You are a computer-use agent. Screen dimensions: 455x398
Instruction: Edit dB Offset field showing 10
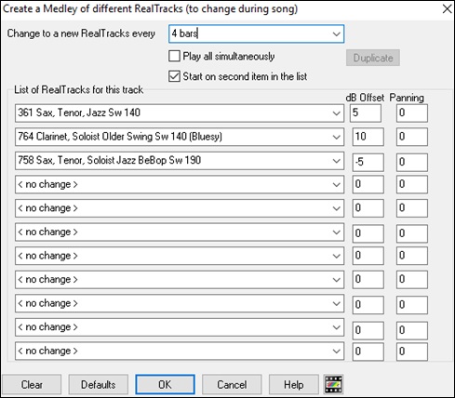tap(368, 137)
